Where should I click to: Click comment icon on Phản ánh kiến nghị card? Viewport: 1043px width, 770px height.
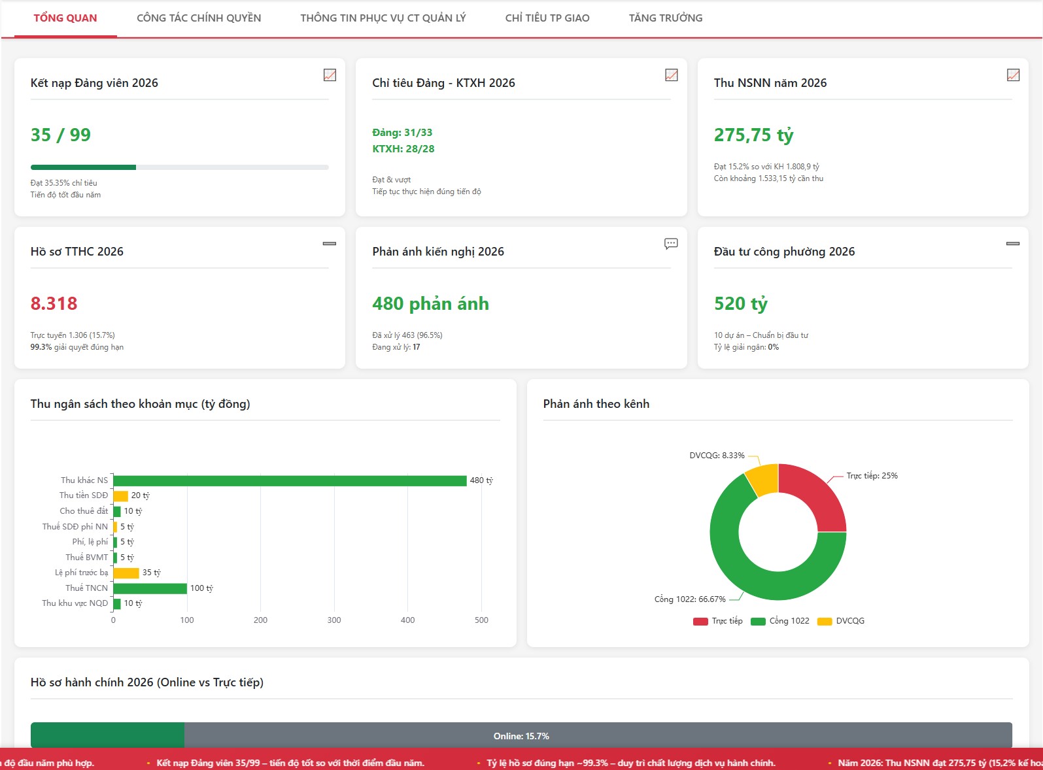(x=671, y=244)
